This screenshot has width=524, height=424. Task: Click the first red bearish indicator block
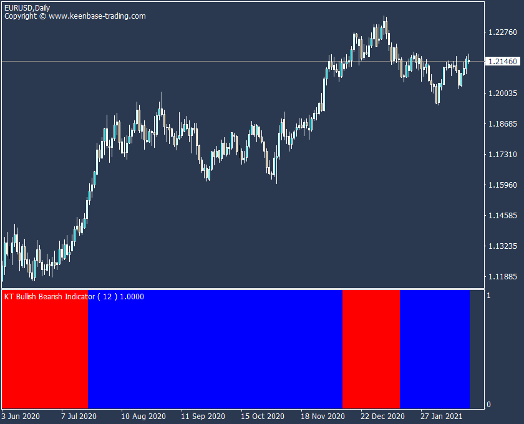coord(45,349)
